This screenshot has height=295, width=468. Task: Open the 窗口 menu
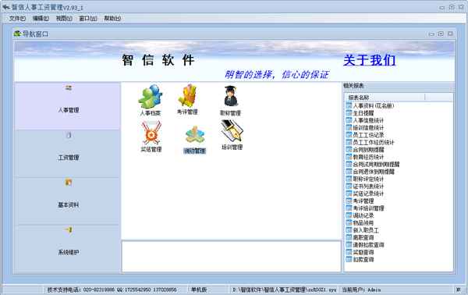(x=88, y=19)
